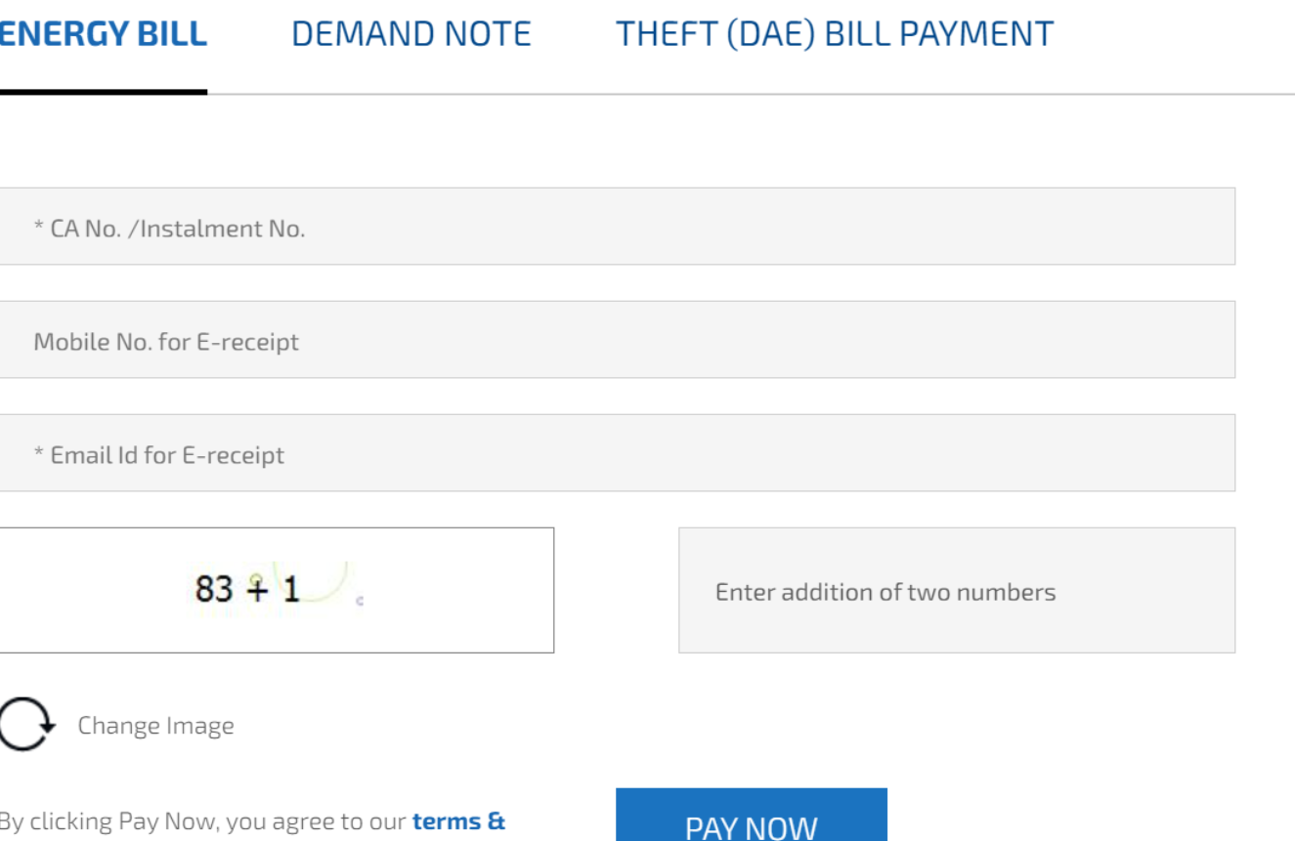1295x841 pixels.
Task: Open the terms & conditions link
Action: 458,821
